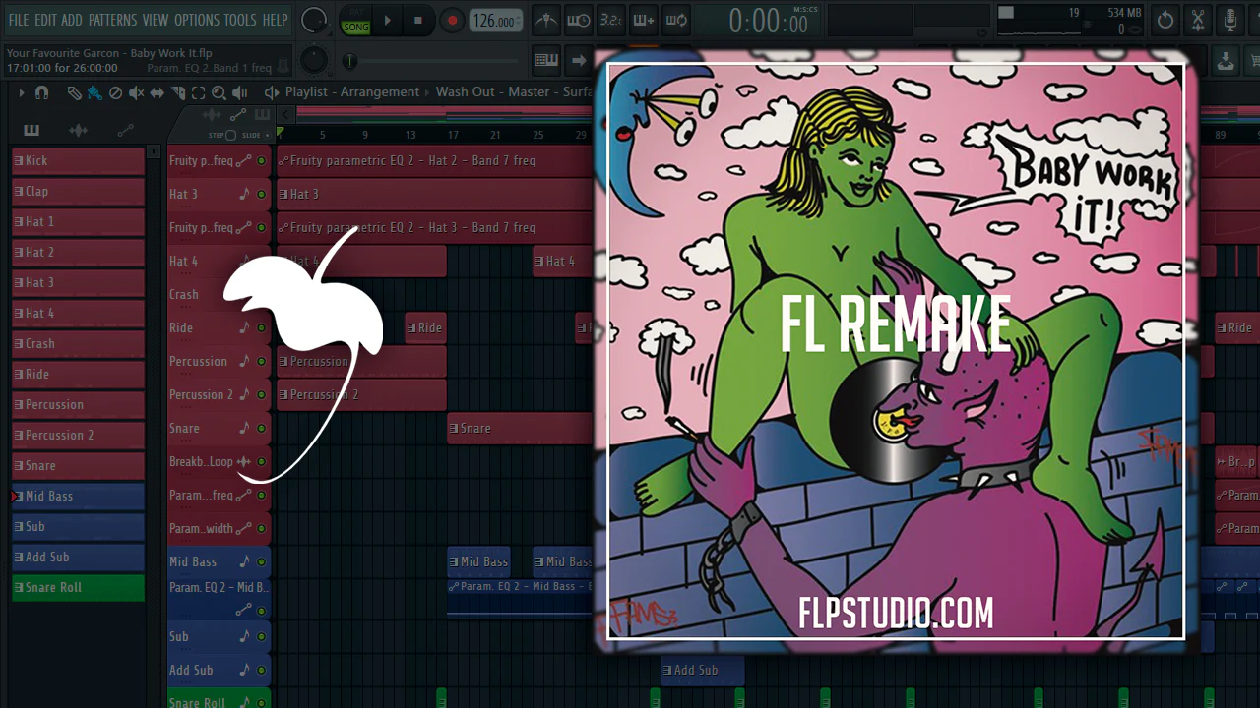Select the Clap pattern in picker

pyautogui.click(x=78, y=192)
